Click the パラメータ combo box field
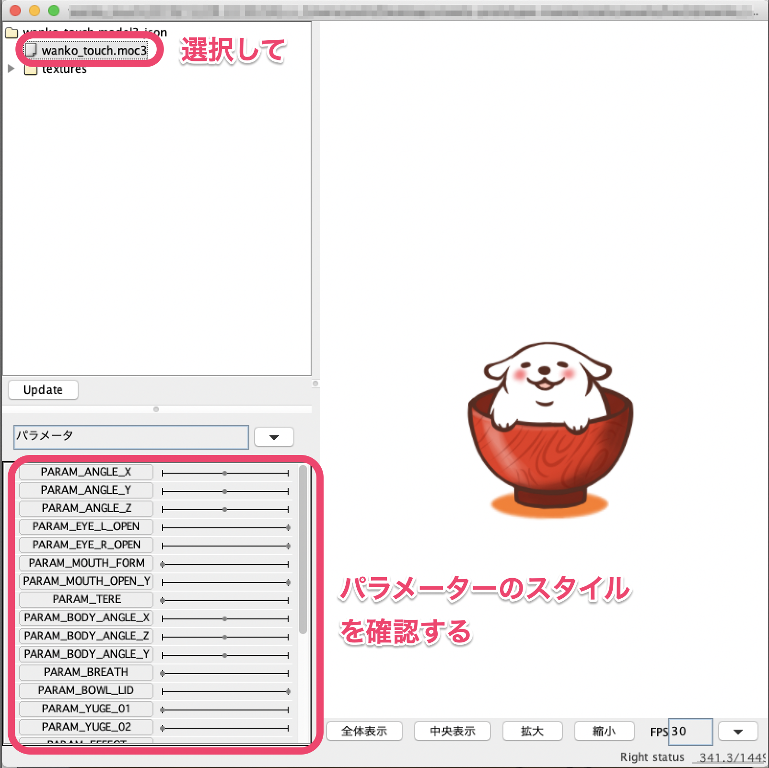This screenshot has width=769, height=768. [x=131, y=437]
